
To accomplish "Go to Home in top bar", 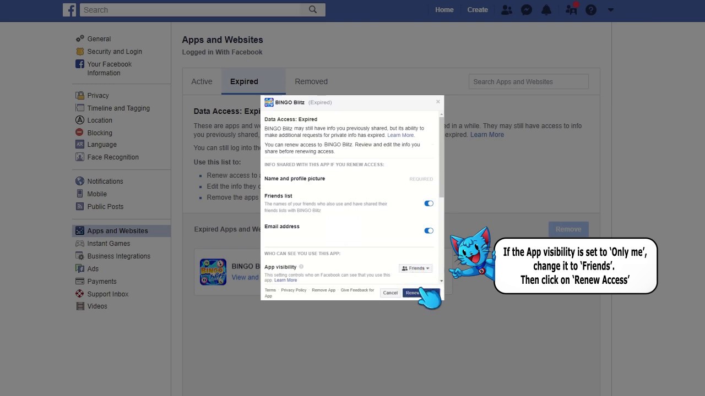I will (444, 10).
